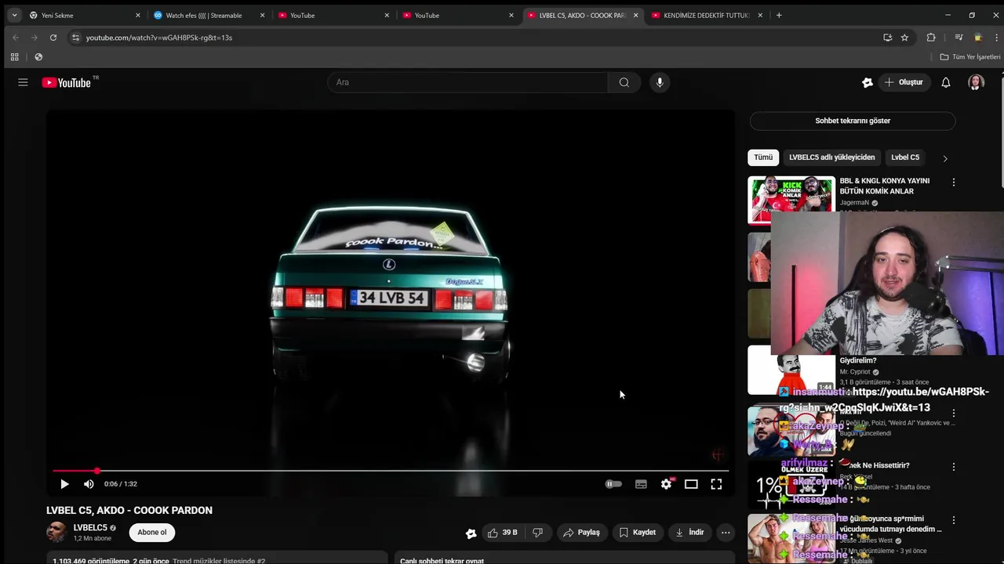Bookmark this page with star icon
1004x564 pixels.
pyautogui.click(x=904, y=38)
